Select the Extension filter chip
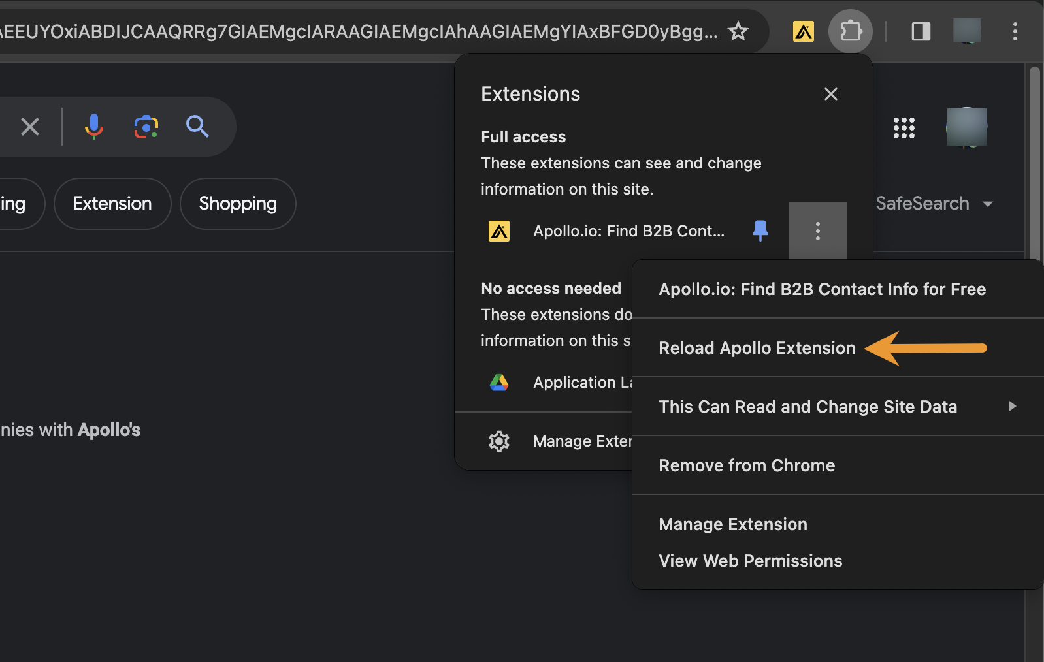 point(112,204)
